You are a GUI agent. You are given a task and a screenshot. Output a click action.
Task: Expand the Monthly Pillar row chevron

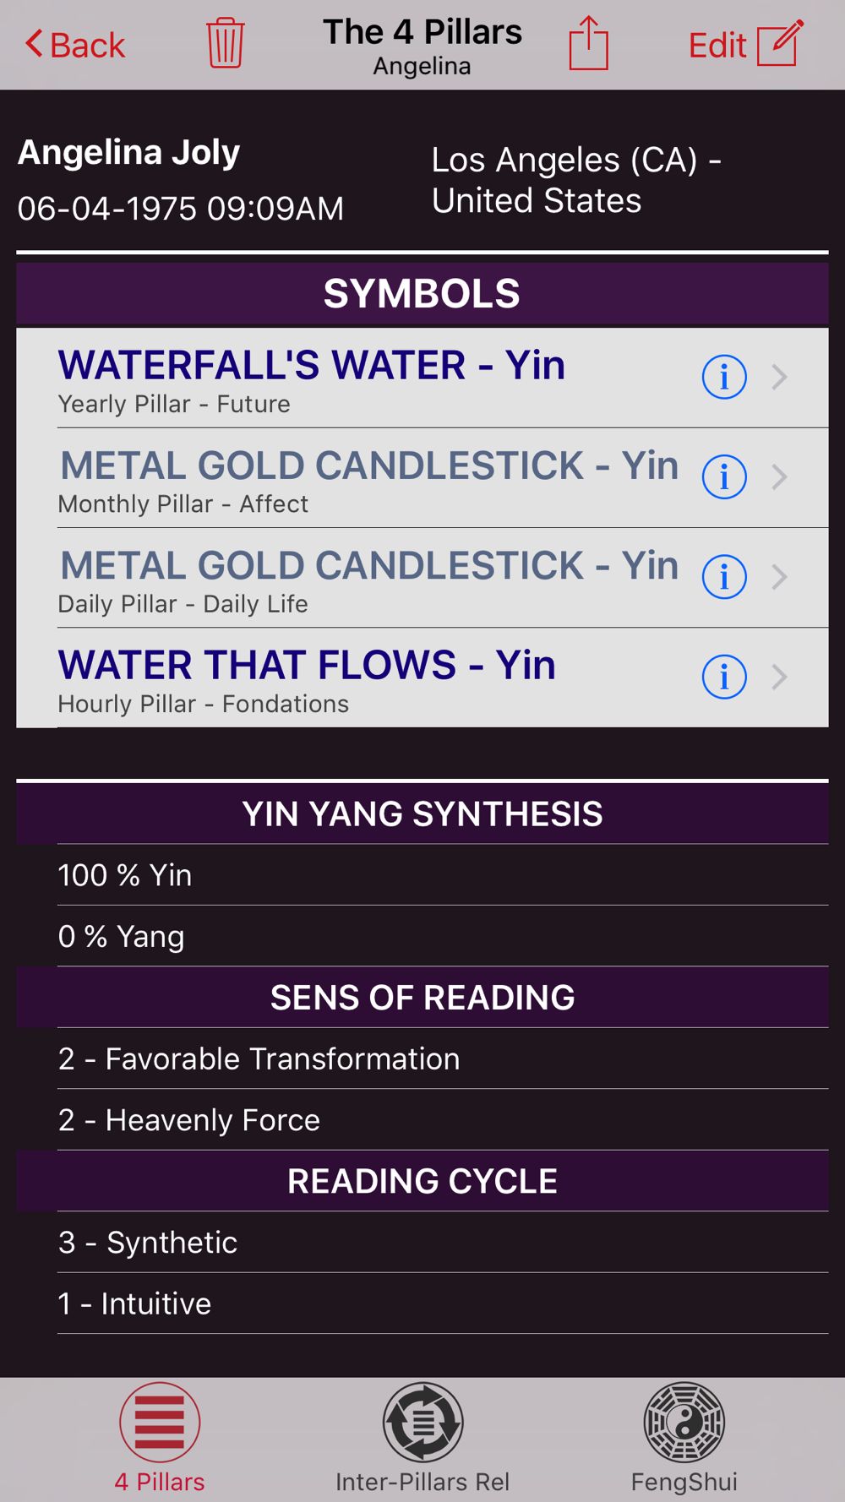(780, 477)
